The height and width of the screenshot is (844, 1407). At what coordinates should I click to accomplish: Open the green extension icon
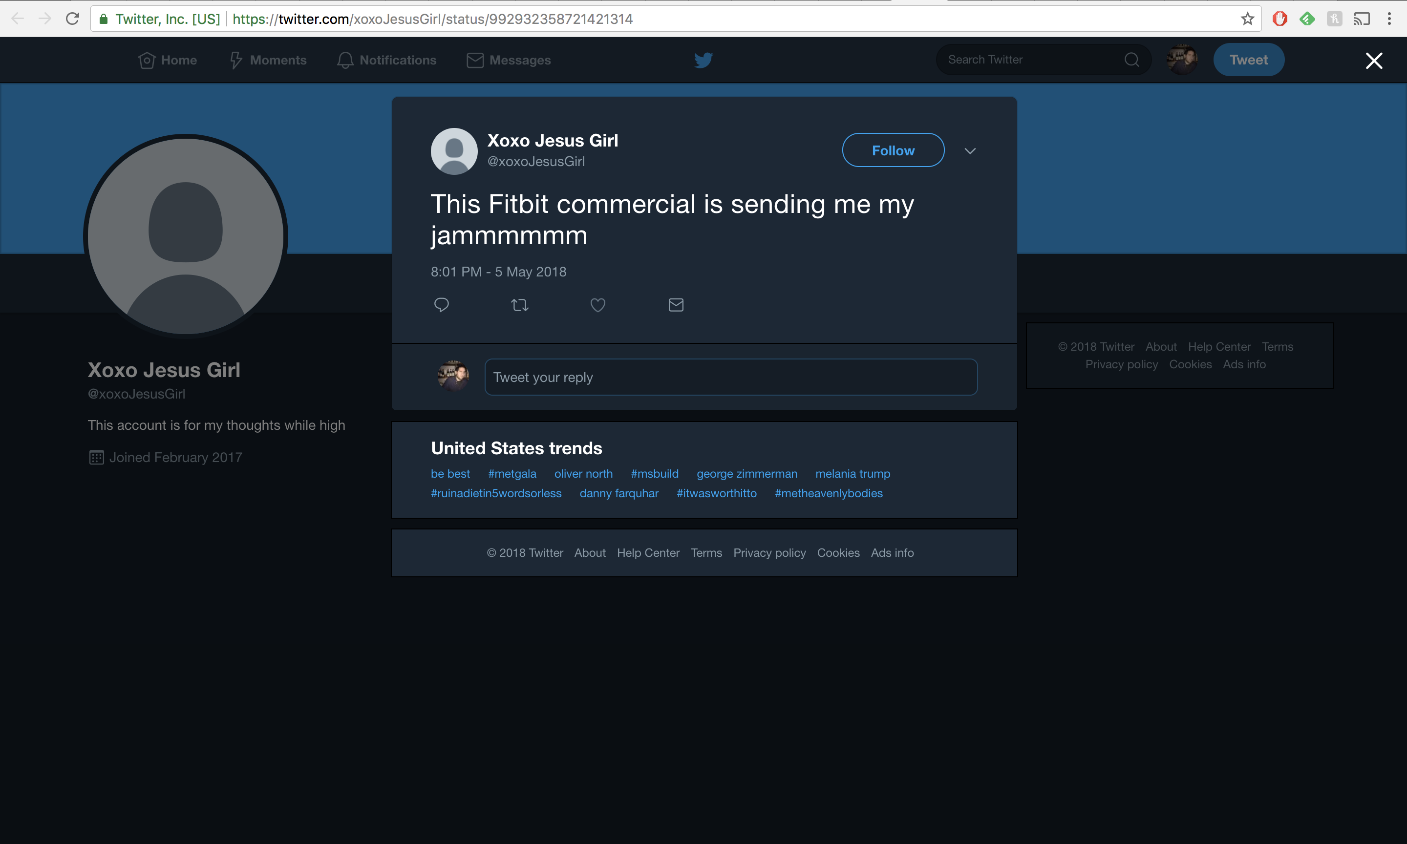1307,19
